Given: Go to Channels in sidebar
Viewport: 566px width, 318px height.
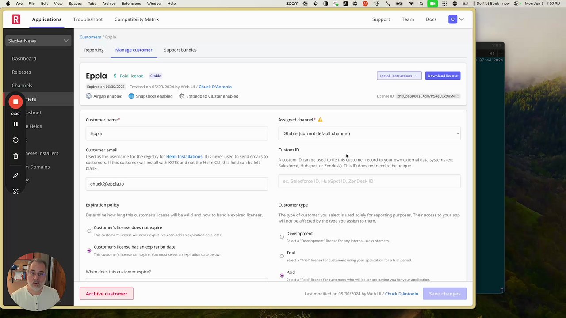Looking at the screenshot, I should click(22, 86).
